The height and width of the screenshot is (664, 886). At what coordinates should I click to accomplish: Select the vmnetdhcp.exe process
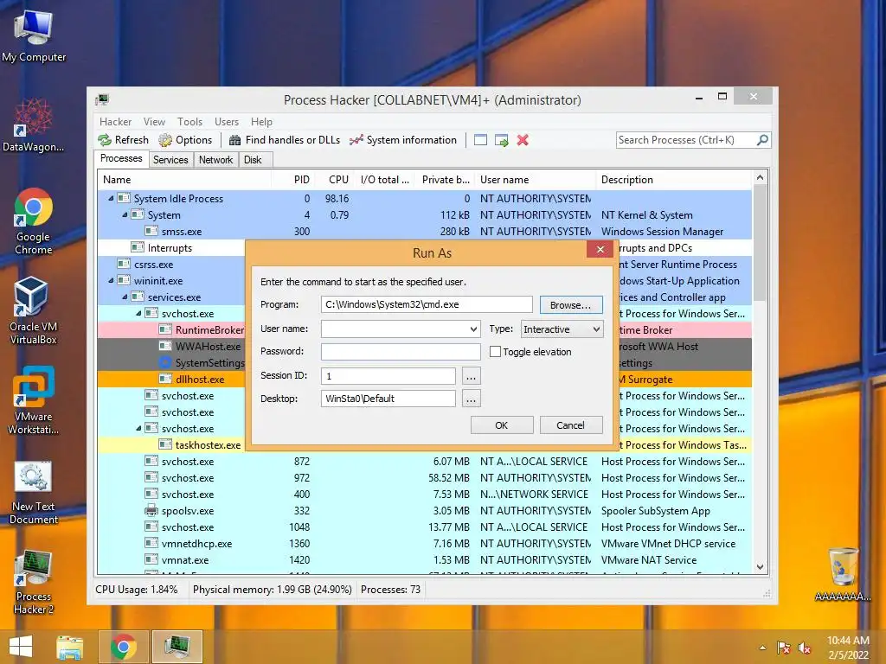(424, 543)
